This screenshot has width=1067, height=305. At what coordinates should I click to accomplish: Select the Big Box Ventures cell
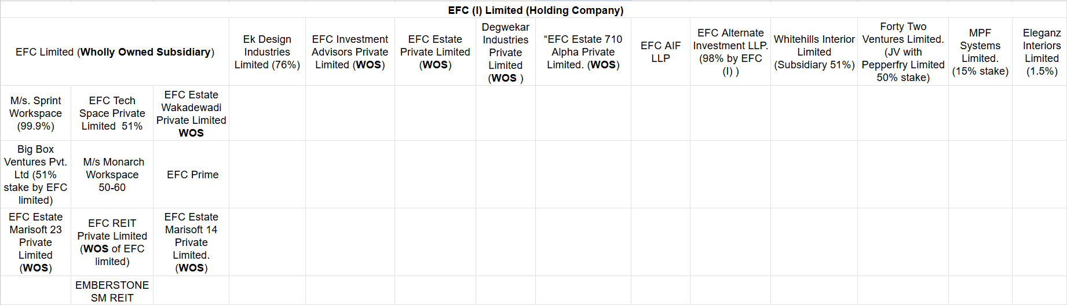[x=35, y=174]
